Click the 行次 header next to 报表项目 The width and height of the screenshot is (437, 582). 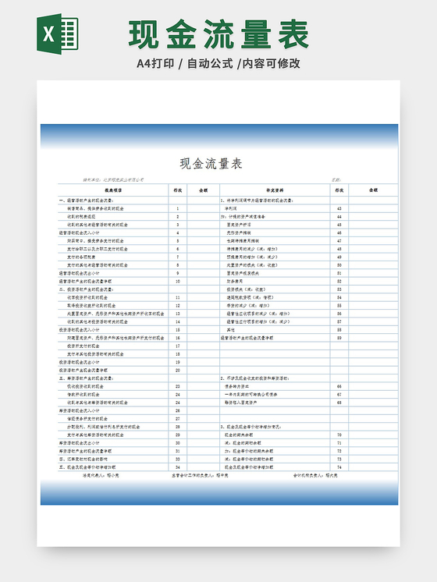pos(177,190)
